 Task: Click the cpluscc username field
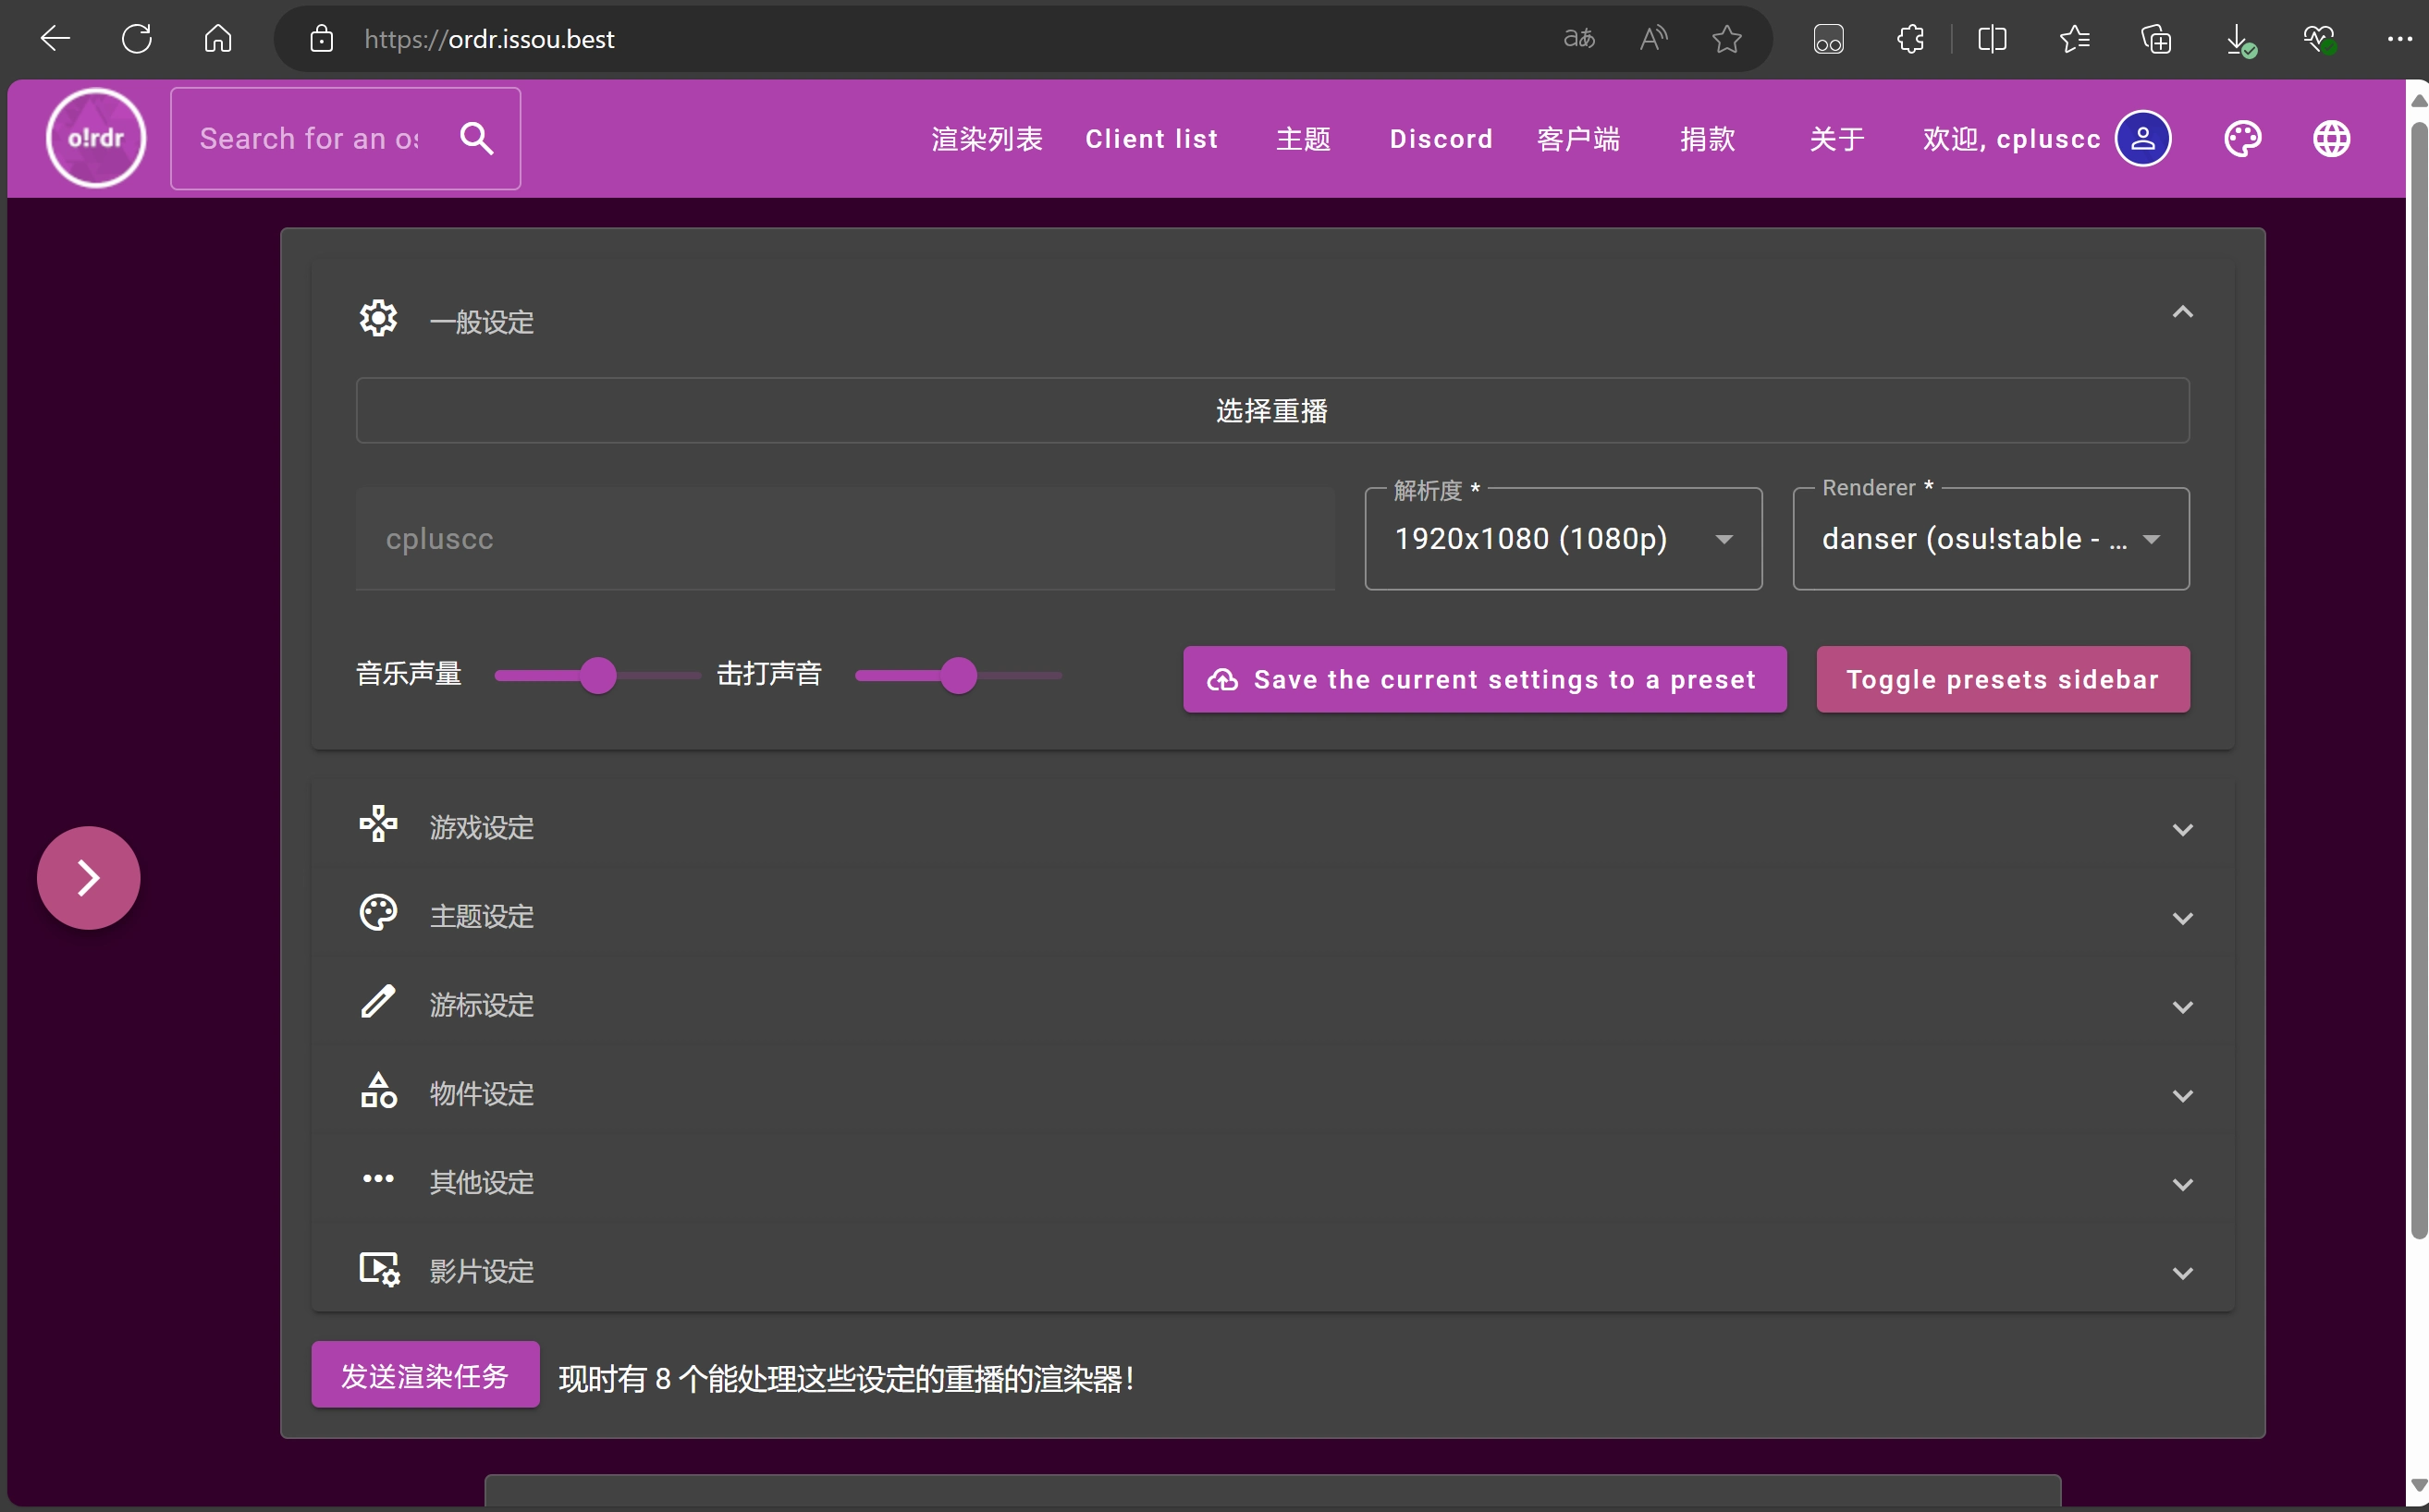point(845,539)
